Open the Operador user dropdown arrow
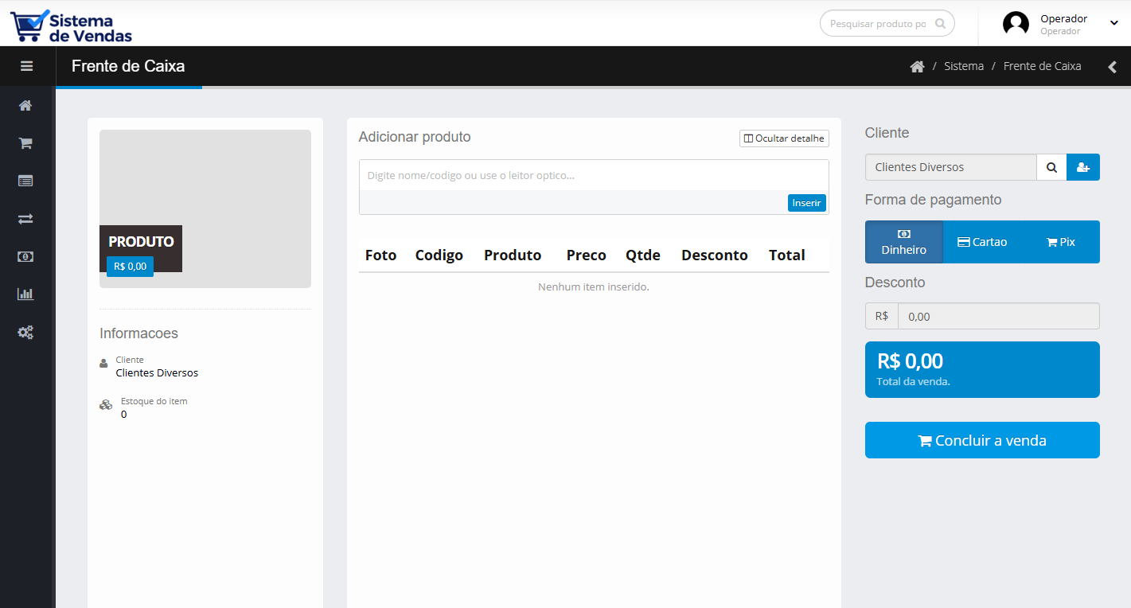This screenshot has width=1131, height=608. (x=1113, y=24)
